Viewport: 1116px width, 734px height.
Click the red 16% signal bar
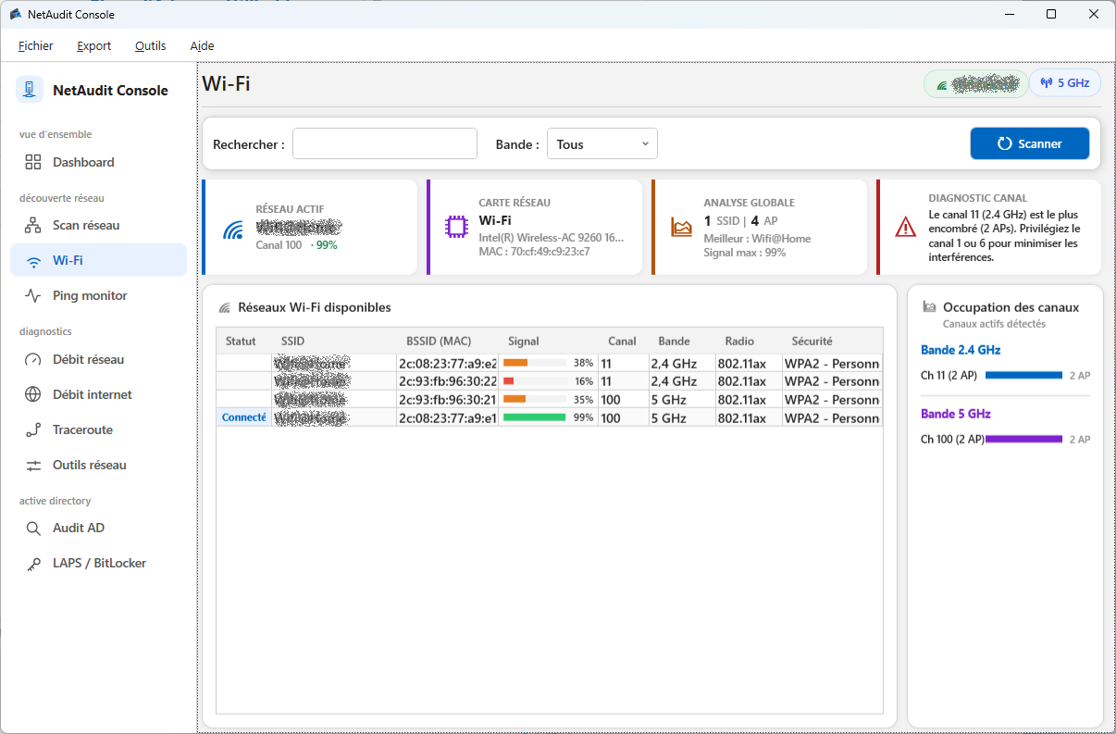coord(508,381)
